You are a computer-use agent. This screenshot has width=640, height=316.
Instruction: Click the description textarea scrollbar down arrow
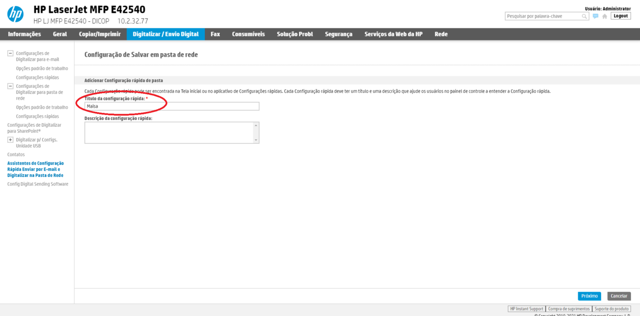(257, 140)
